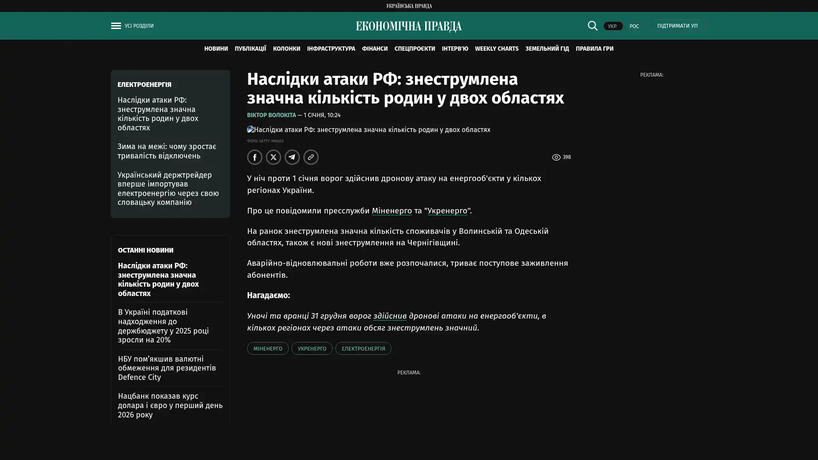Copy article link with chain icon
This screenshot has height=460, width=818.
point(311,157)
